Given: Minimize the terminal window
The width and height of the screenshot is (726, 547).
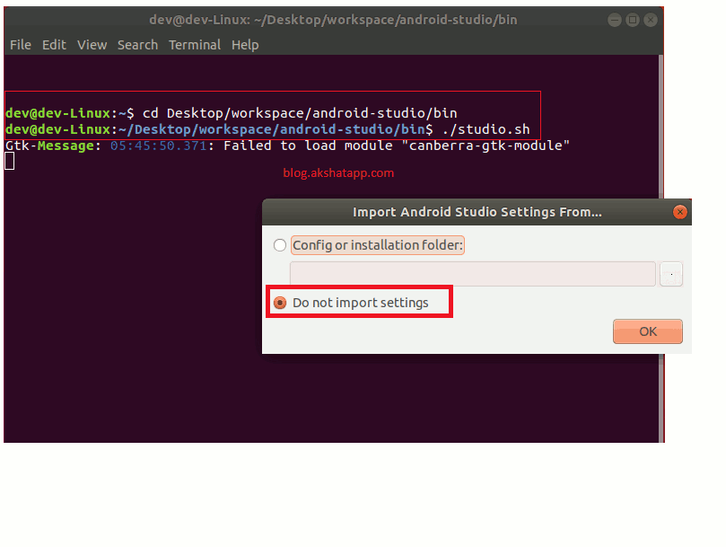Looking at the screenshot, I should [x=615, y=19].
